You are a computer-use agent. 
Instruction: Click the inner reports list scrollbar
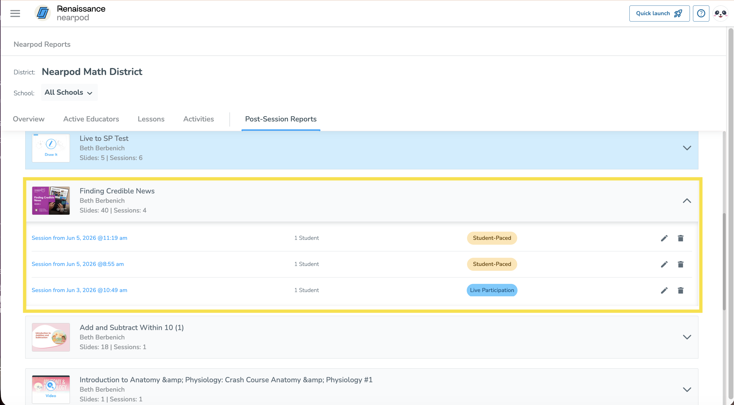[x=724, y=262]
